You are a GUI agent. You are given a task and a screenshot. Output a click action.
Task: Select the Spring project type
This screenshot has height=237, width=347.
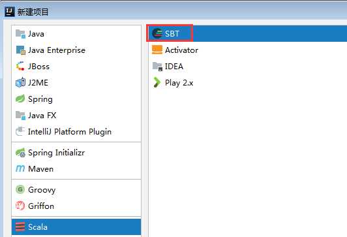(76, 99)
